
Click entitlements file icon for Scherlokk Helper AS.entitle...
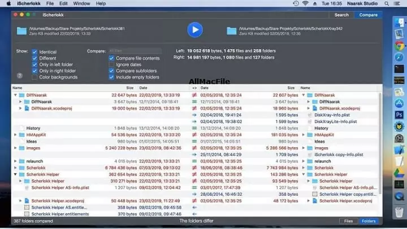(27, 207)
